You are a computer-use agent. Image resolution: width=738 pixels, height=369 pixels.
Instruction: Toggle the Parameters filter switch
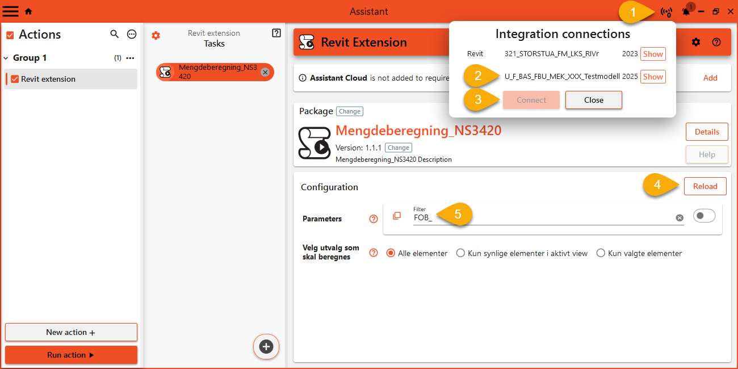[x=704, y=216]
